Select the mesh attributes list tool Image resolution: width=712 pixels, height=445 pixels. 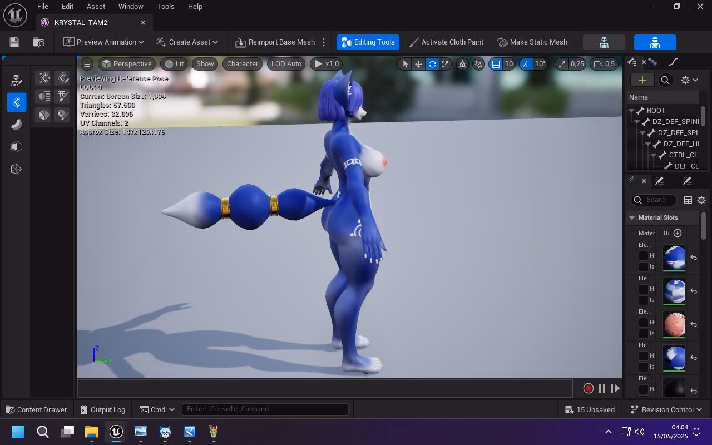point(44,96)
